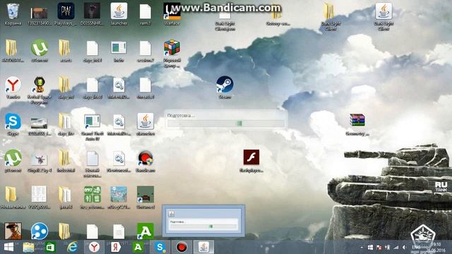Select the spider image file icon
Viewport: 452px width, 254px height.
pos(40,159)
